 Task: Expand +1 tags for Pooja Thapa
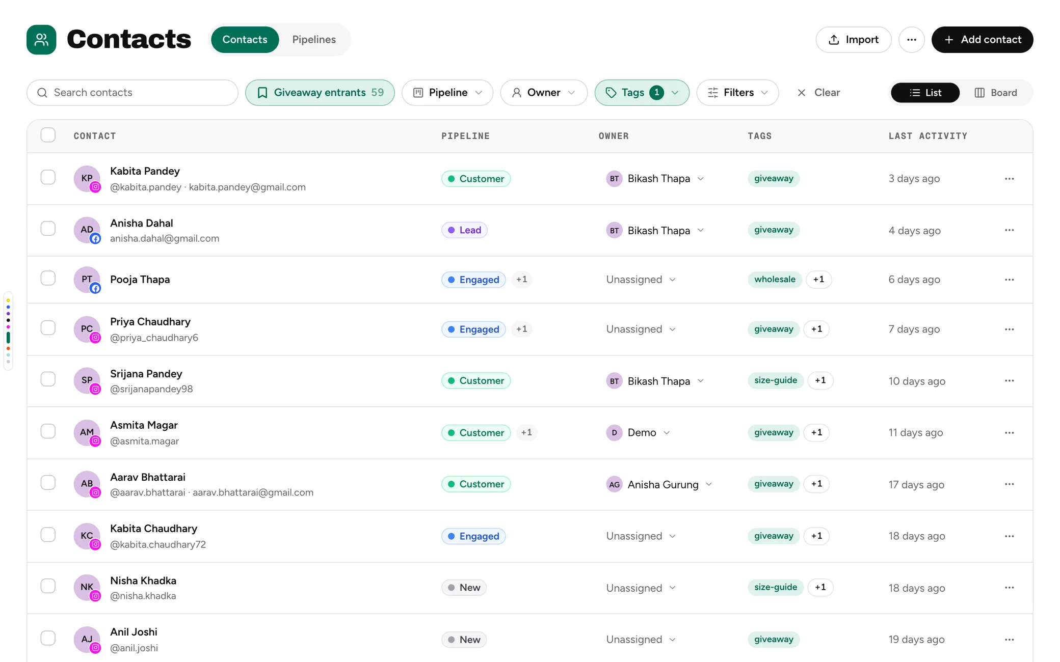pos(818,280)
